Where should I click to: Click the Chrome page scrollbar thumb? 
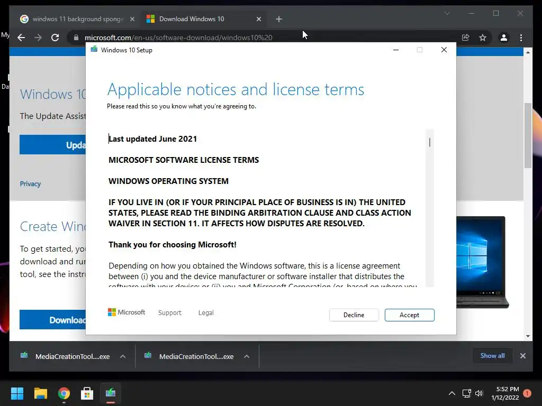point(528,135)
